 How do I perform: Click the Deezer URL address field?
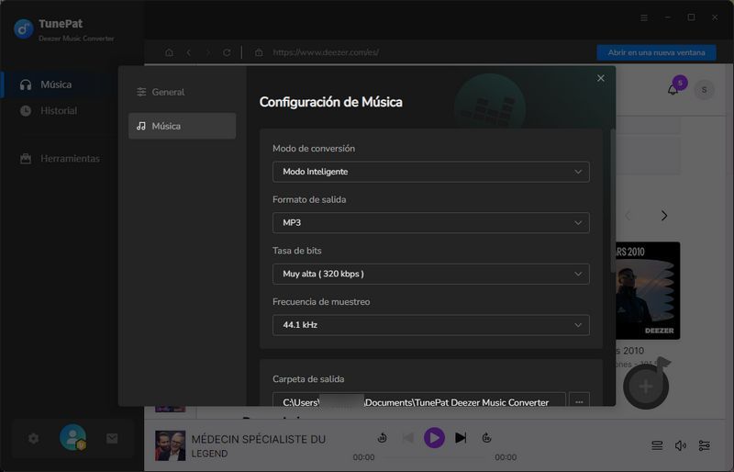point(326,52)
